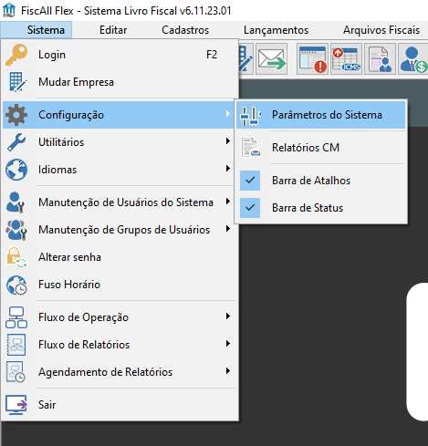Expand the Configuração submenu arrow
This screenshot has height=446, width=428.
(228, 114)
